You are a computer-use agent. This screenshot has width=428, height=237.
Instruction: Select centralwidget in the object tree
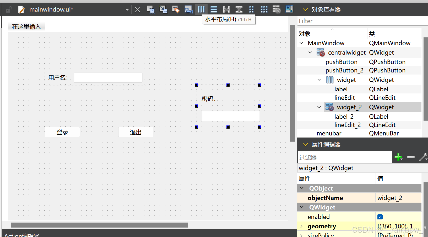click(347, 52)
